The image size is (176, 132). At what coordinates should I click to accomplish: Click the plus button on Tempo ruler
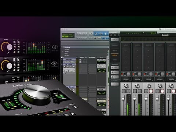tap(107, 51)
